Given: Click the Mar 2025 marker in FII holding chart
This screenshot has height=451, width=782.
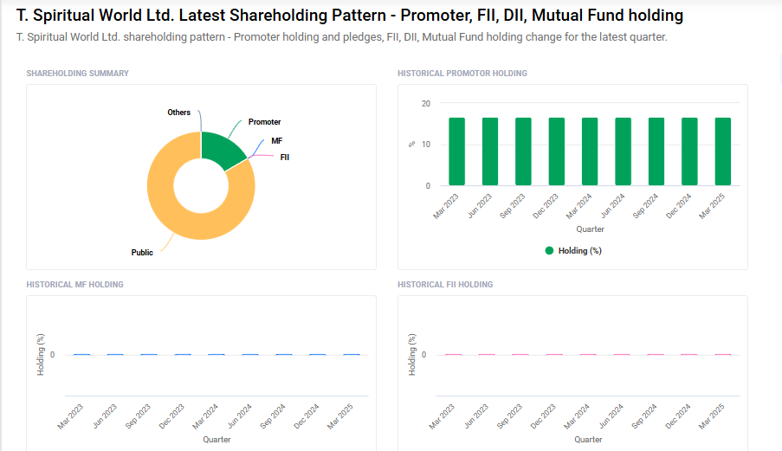Looking at the screenshot, I should click(x=723, y=355).
